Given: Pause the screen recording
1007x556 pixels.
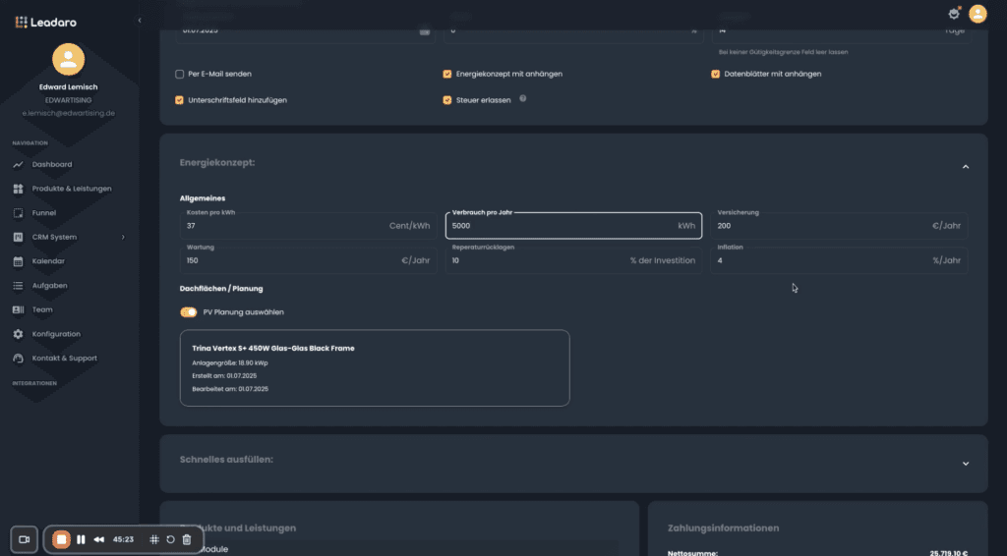Looking at the screenshot, I should [81, 540].
